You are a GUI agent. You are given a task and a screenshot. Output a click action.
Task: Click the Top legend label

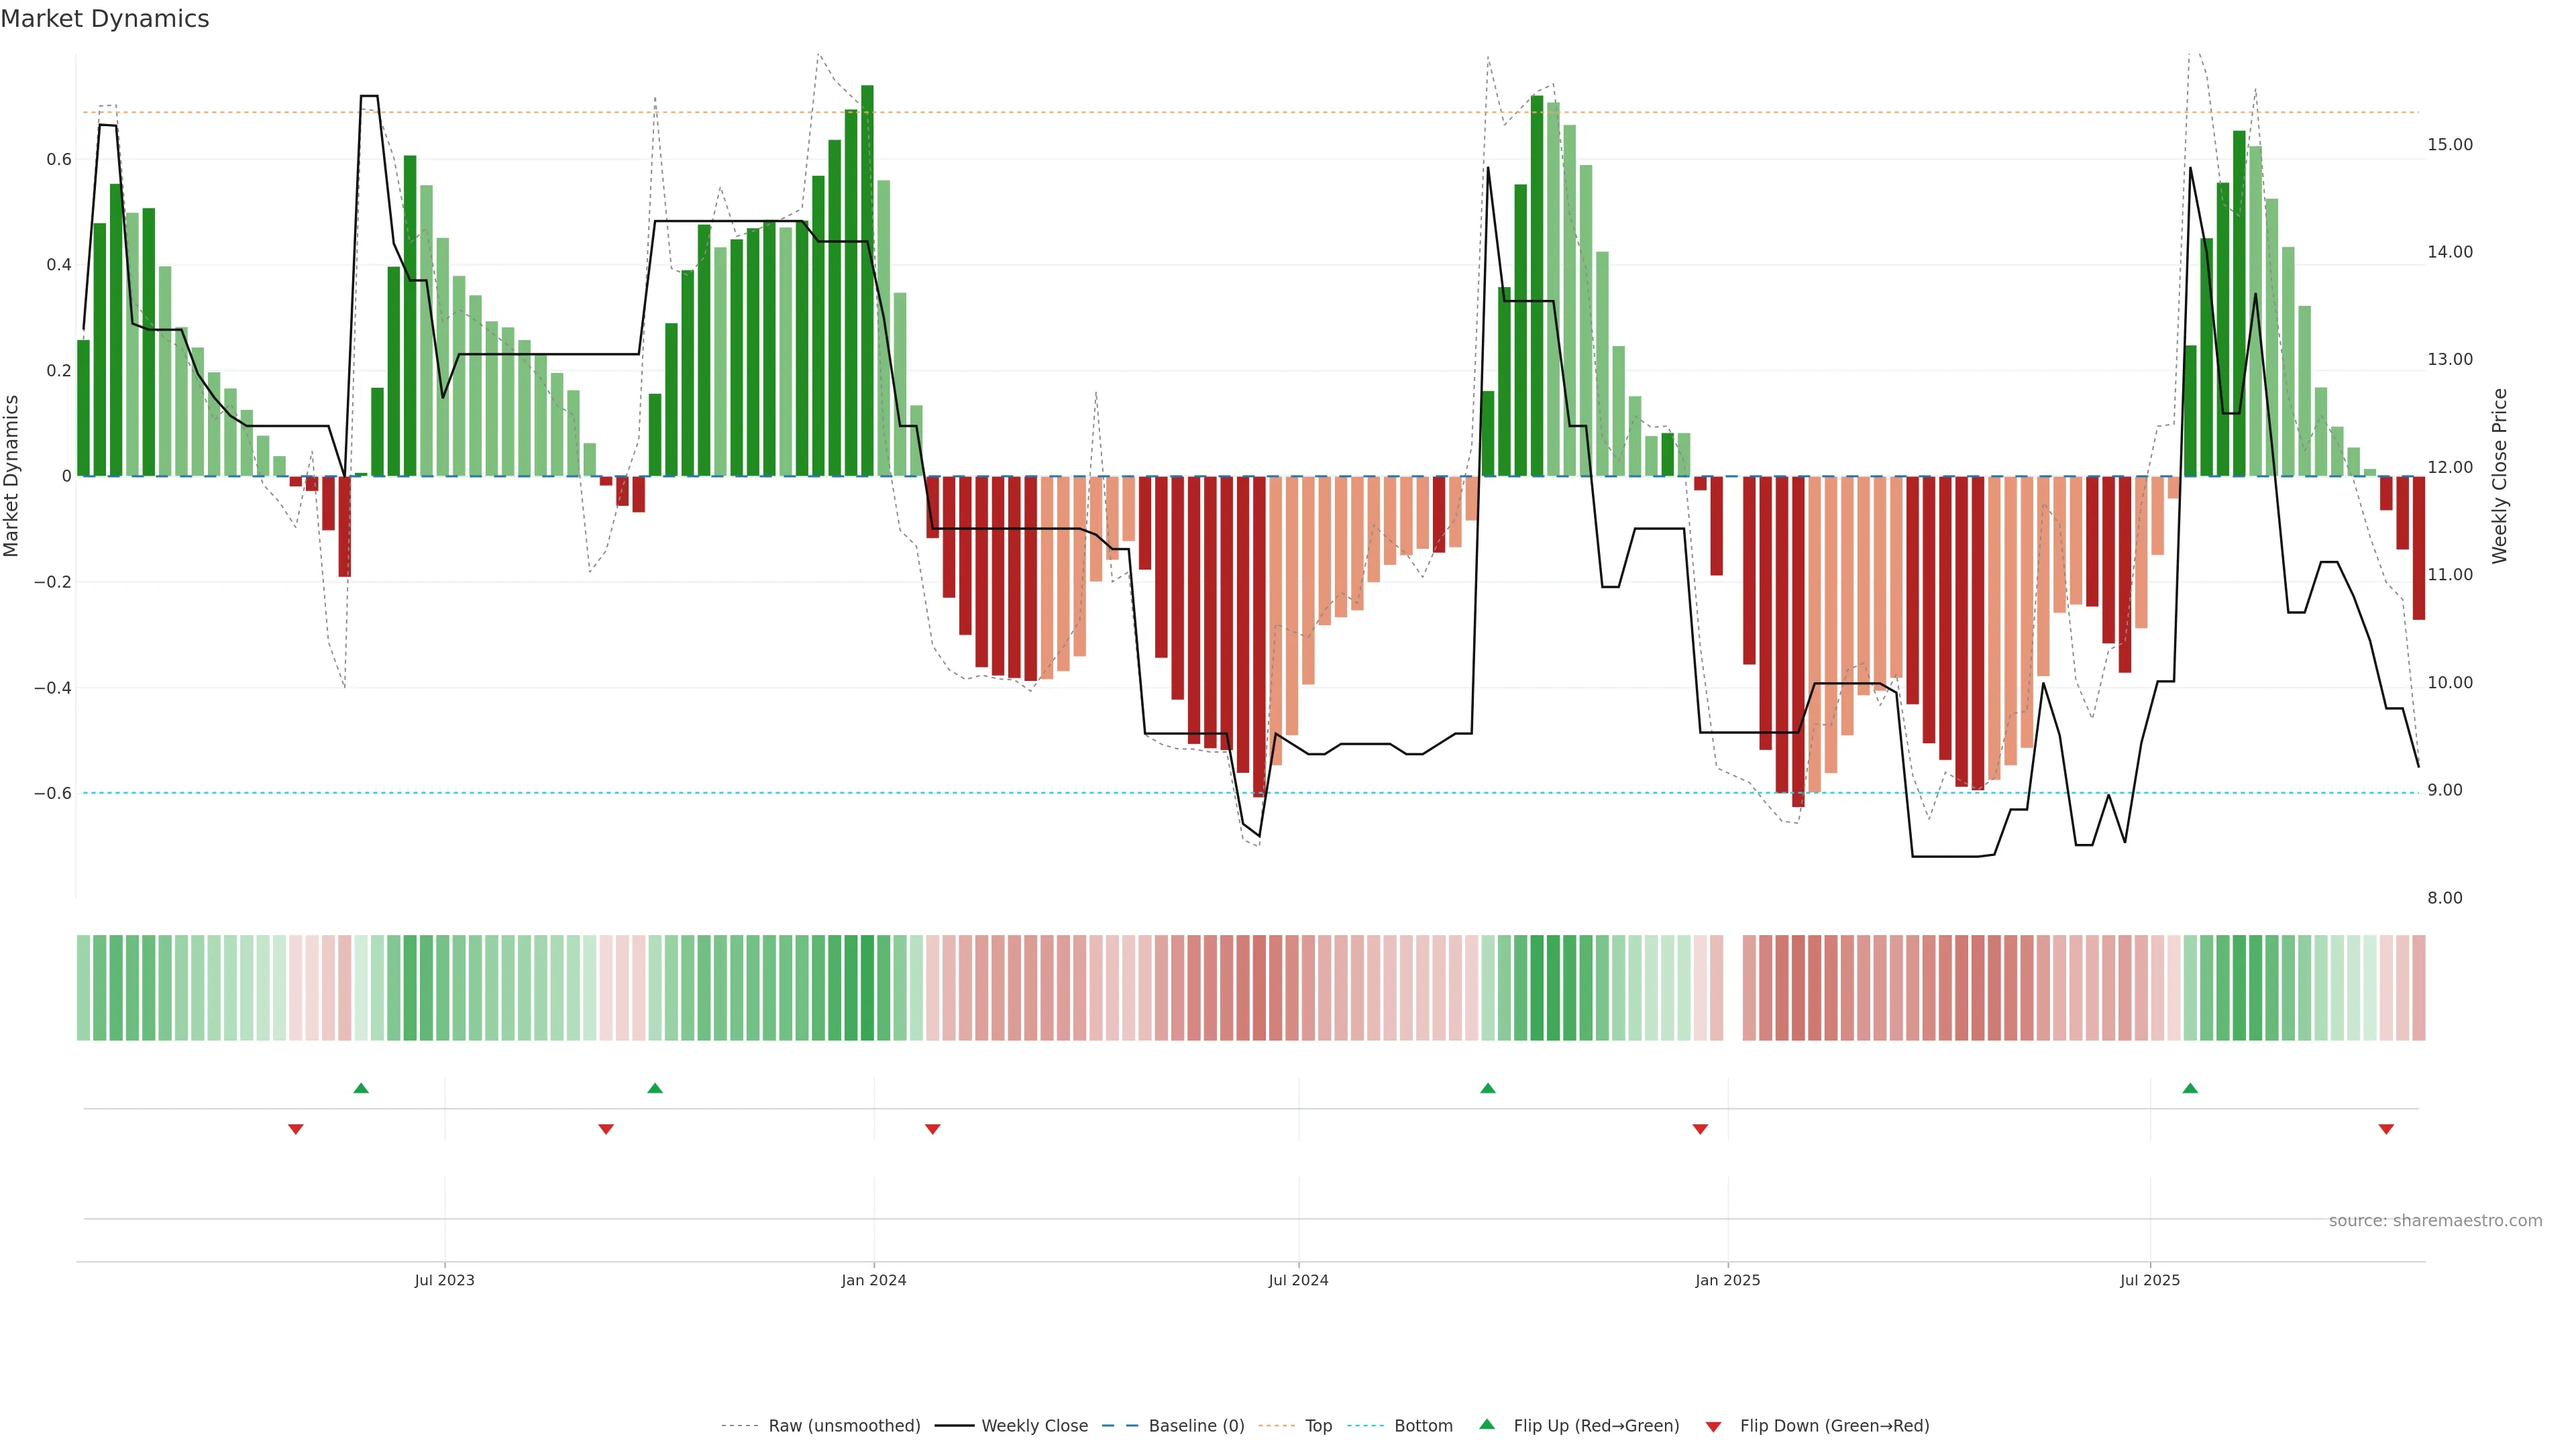(x=1318, y=1426)
